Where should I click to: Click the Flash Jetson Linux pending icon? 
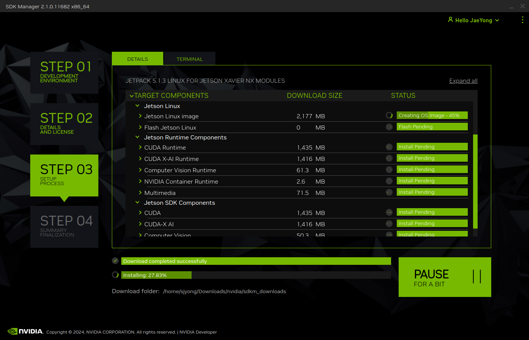point(389,127)
